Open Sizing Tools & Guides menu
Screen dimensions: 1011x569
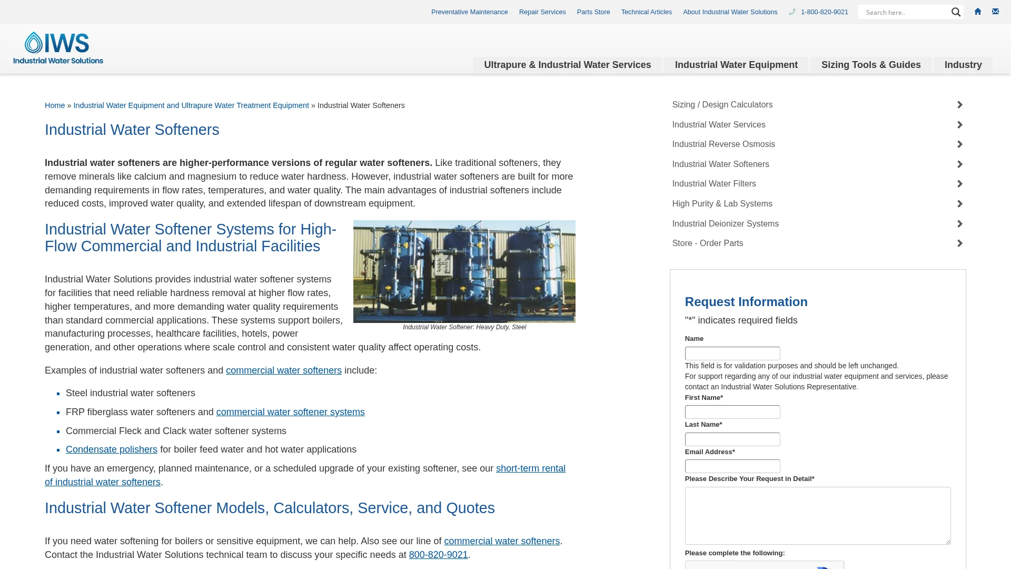point(871,65)
